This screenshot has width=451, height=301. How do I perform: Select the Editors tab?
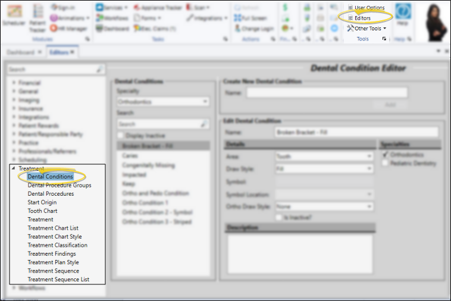point(59,52)
